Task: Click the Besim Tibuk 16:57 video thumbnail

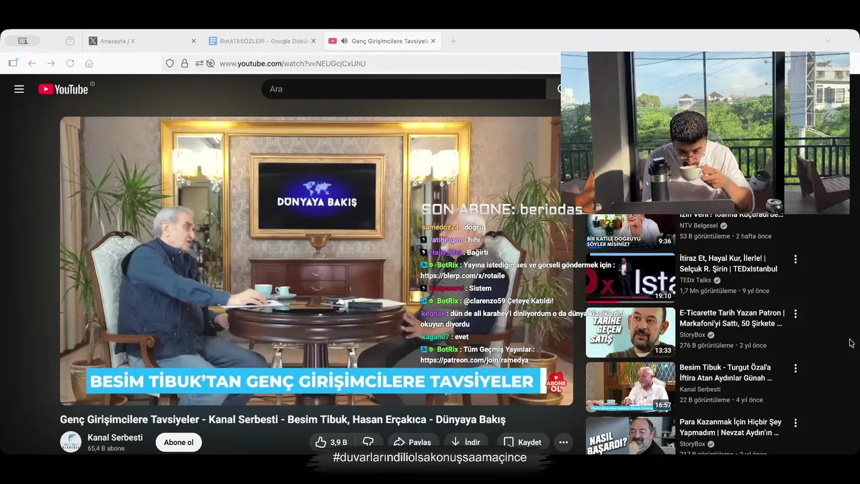Action: pyautogui.click(x=630, y=387)
